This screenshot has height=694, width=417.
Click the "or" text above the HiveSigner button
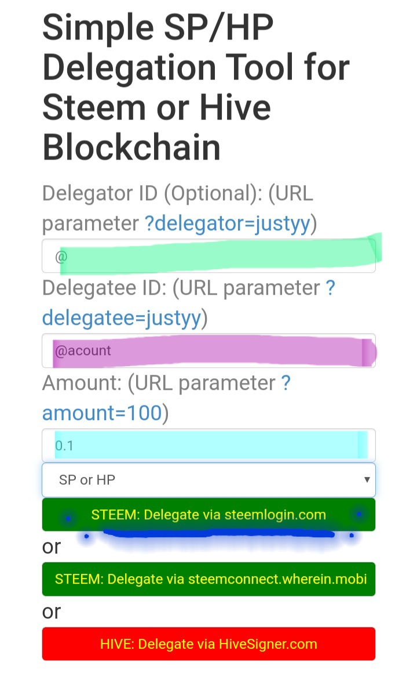(x=51, y=611)
